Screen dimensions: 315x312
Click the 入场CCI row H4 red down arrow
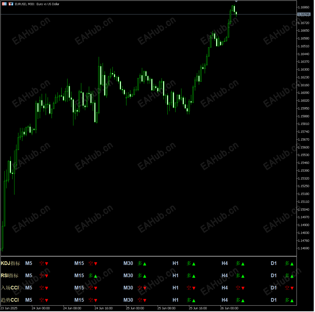pyautogui.click(x=243, y=288)
